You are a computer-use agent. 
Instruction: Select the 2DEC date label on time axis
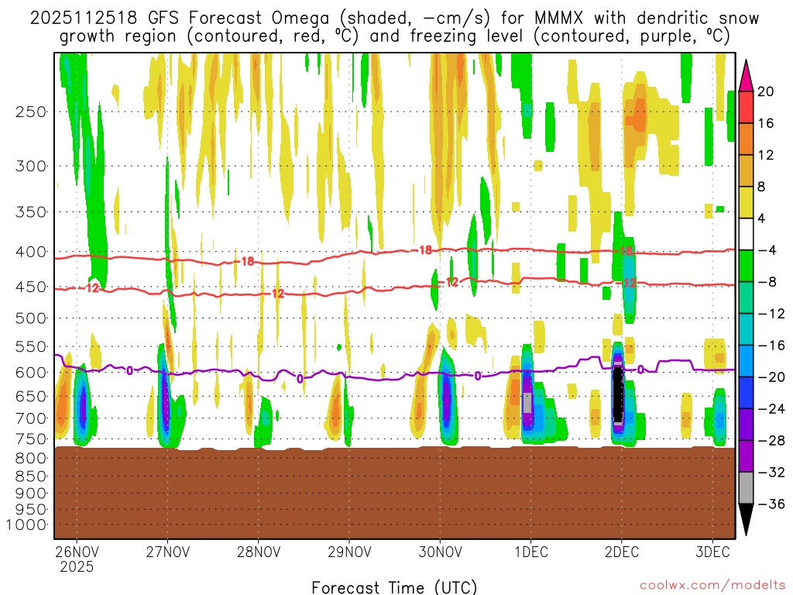(x=622, y=552)
